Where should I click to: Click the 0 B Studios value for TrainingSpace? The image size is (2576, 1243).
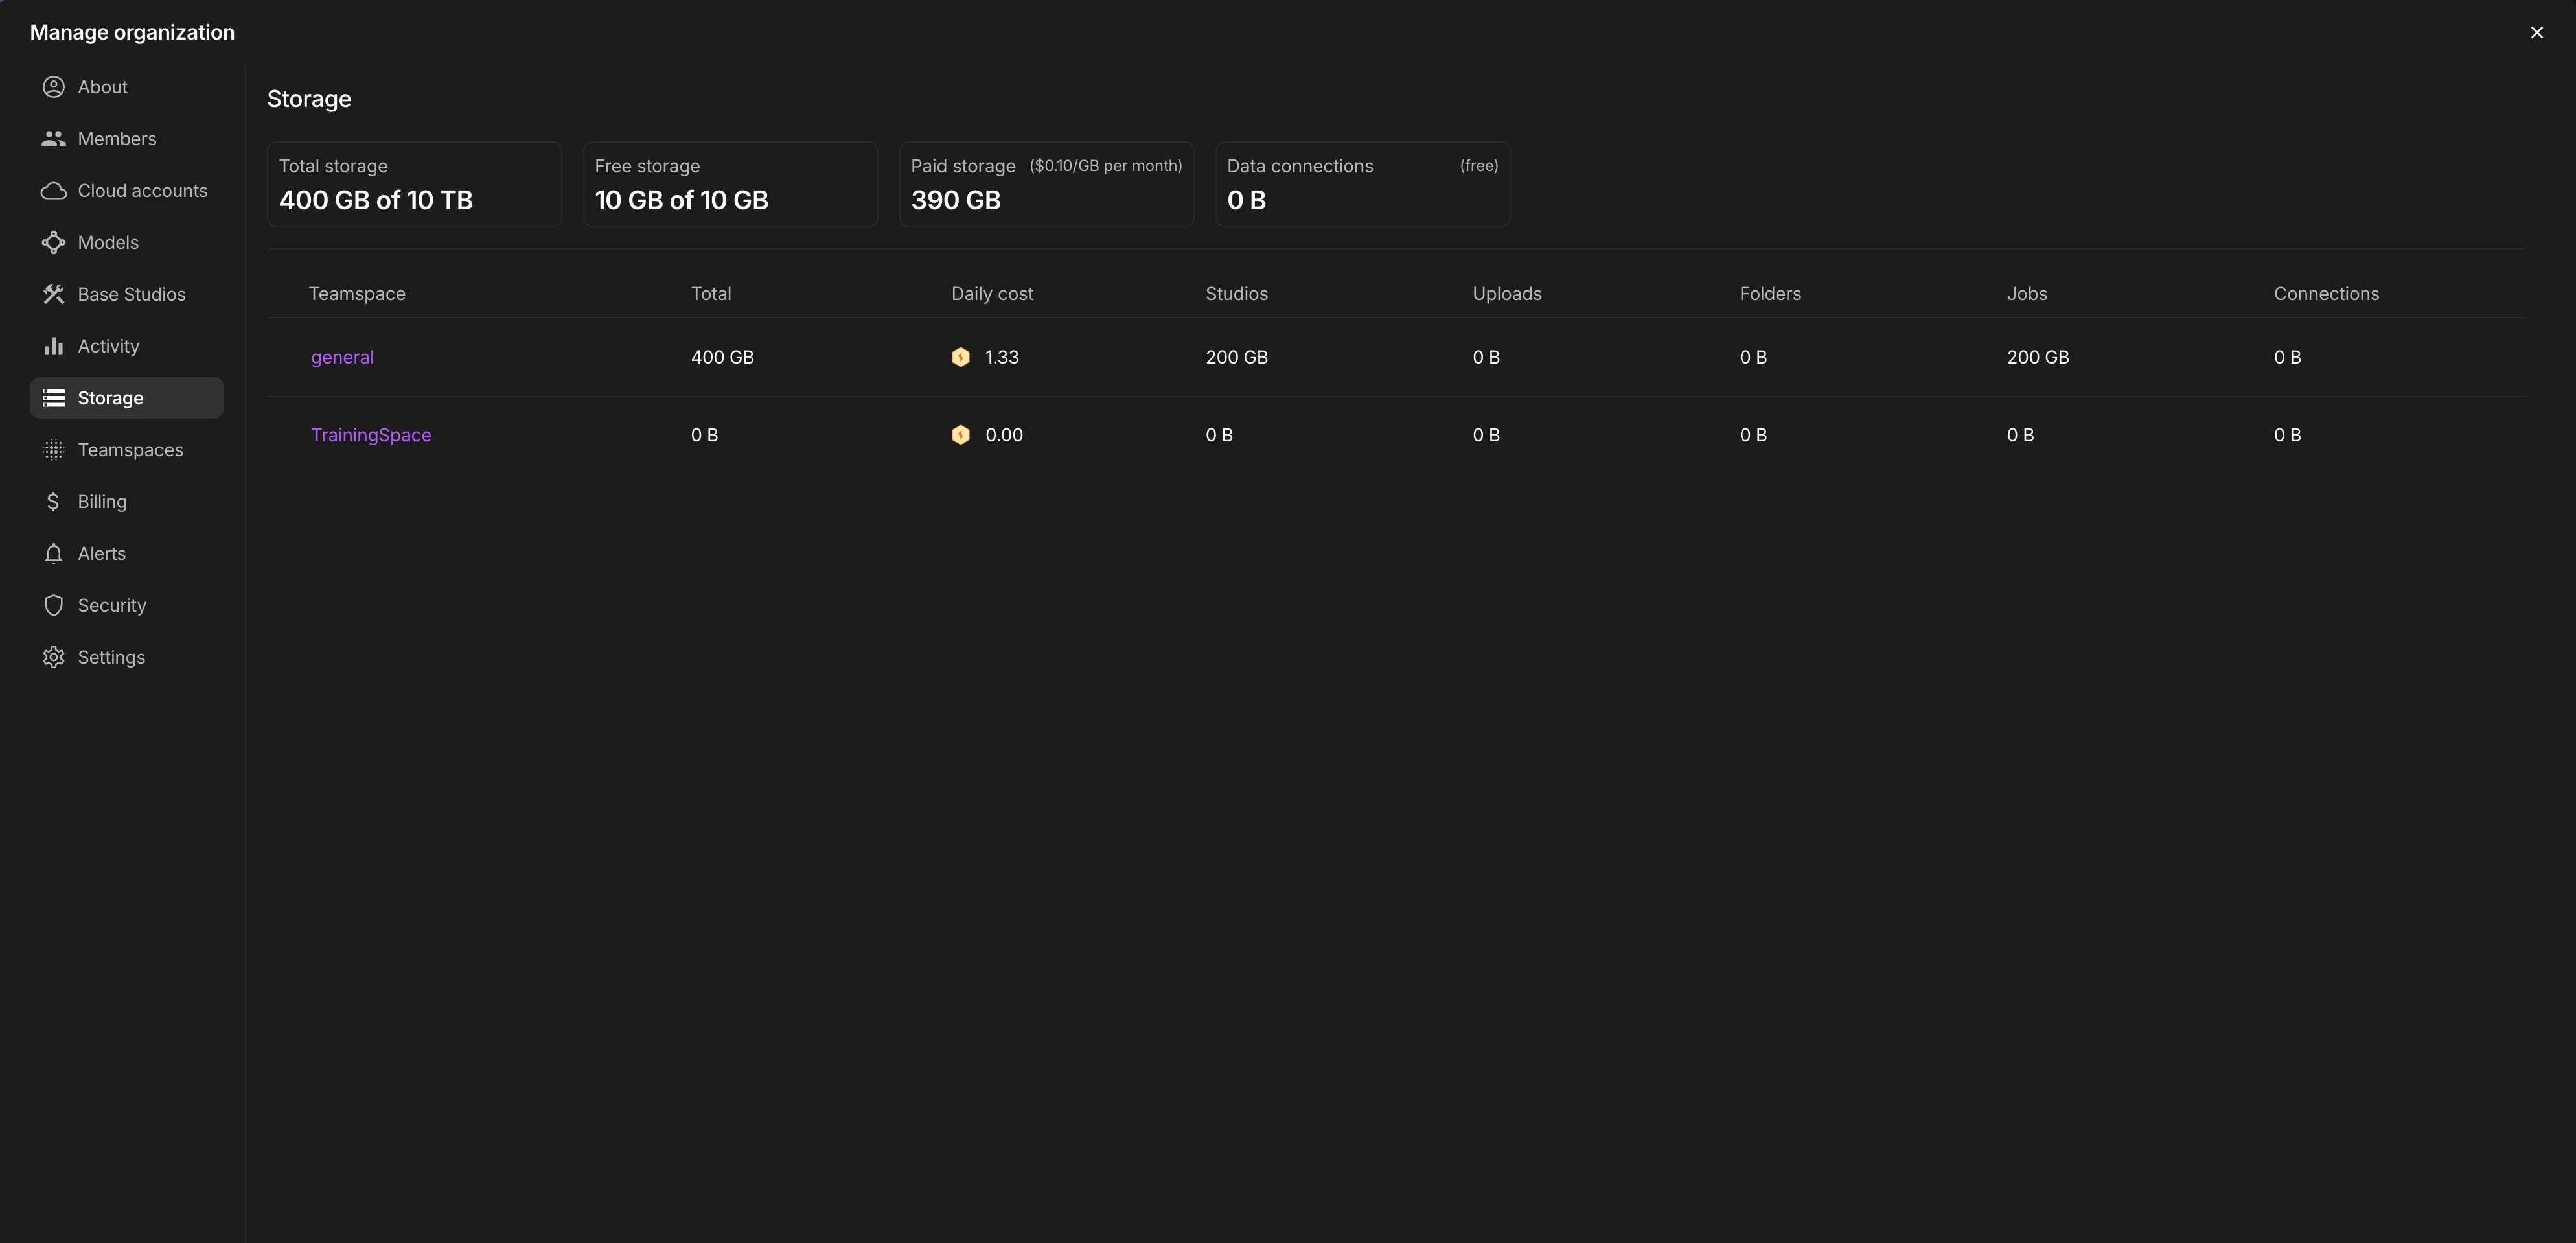pyautogui.click(x=1219, y=435)
